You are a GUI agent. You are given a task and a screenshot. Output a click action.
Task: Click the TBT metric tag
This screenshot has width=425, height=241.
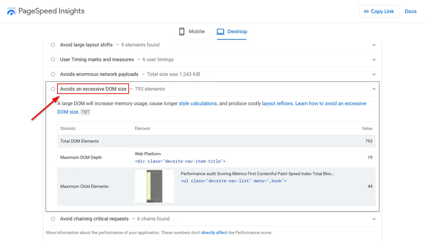(x=85, y=112)
